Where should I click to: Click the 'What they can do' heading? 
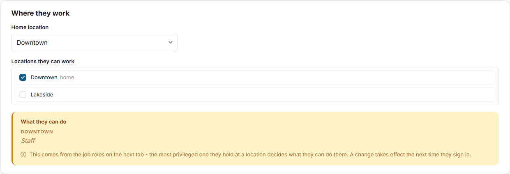pyautogui.click(x=44, y=121)
